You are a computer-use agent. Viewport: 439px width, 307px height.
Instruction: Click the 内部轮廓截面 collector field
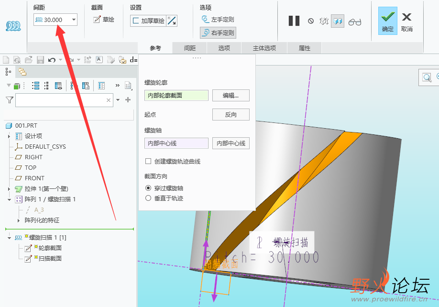pos(176,96)
